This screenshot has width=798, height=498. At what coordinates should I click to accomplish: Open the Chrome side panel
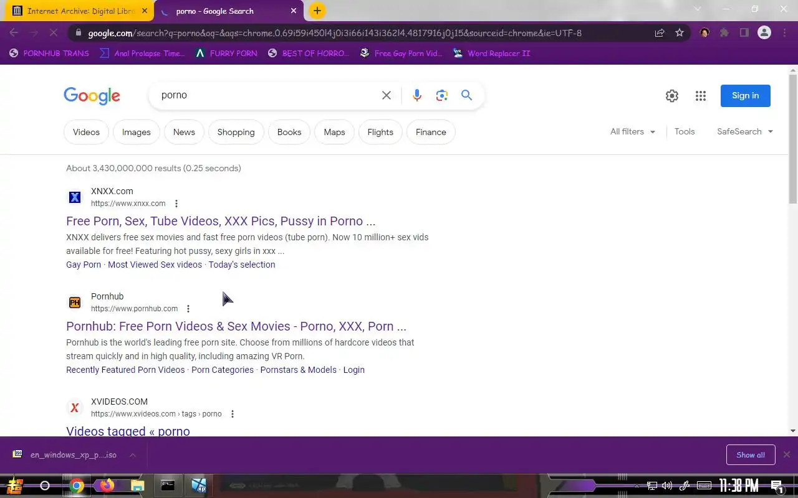(x=744, y=33)
